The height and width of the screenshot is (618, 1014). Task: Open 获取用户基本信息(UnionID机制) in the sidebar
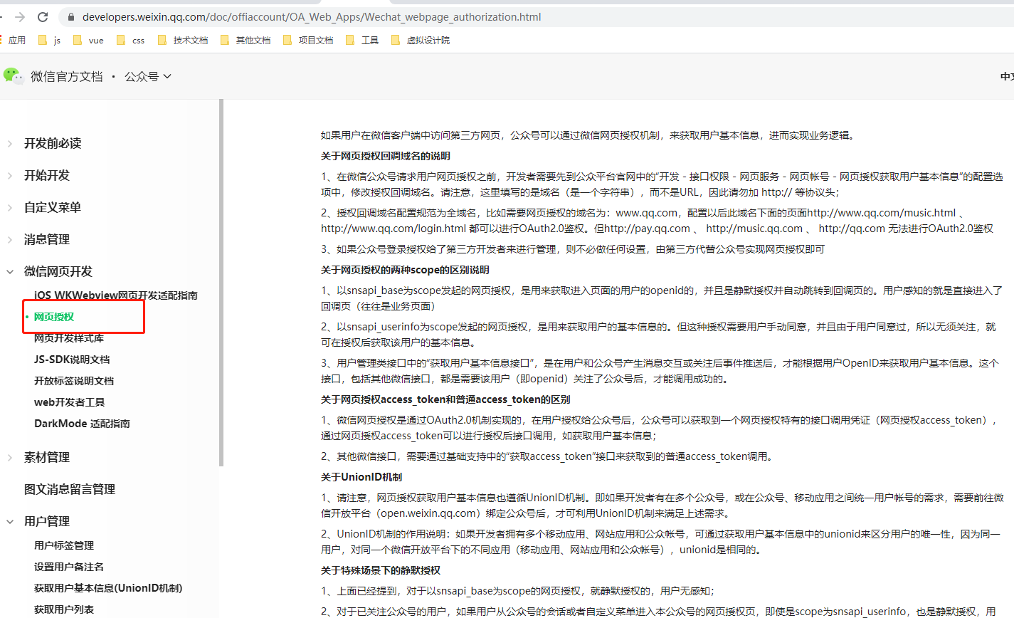[x=108, y=588]
